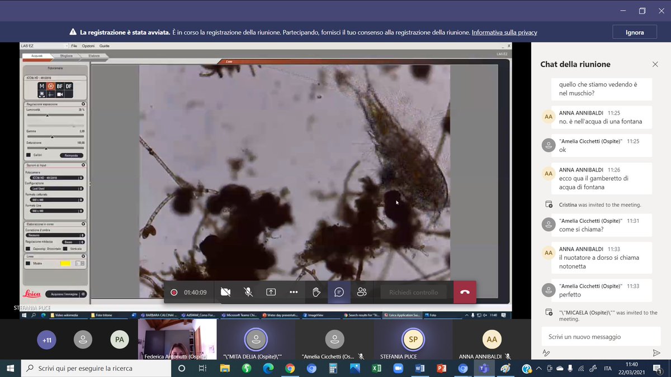Select the DF darkfield mode icon
Image resolution: width=671 pixels, height=377 pixels.
(69, 87)
